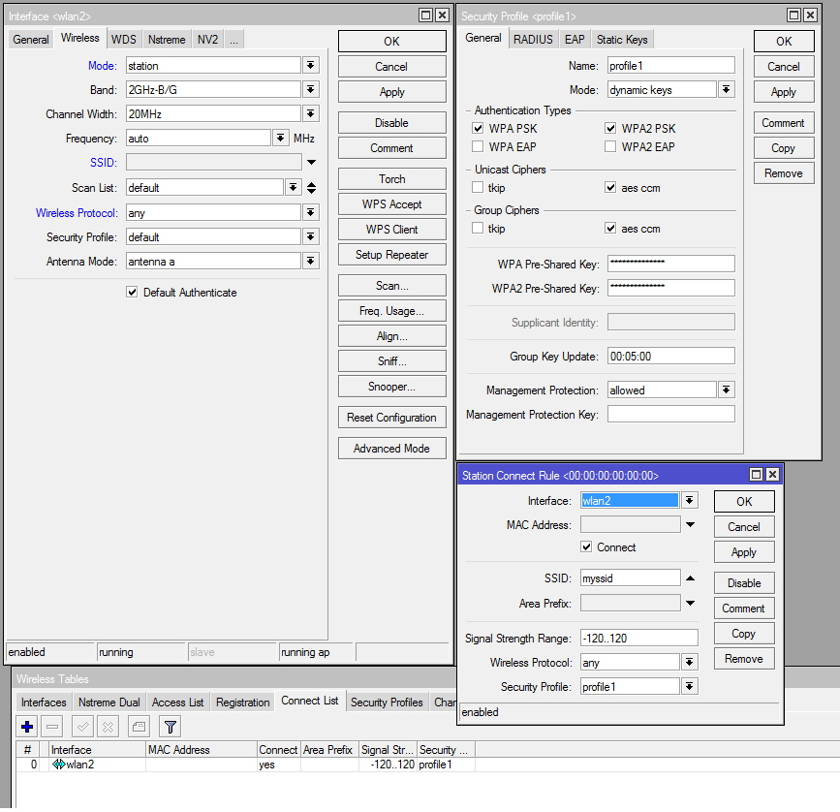Click the Scan List up-down stepper

click(311, 188)
